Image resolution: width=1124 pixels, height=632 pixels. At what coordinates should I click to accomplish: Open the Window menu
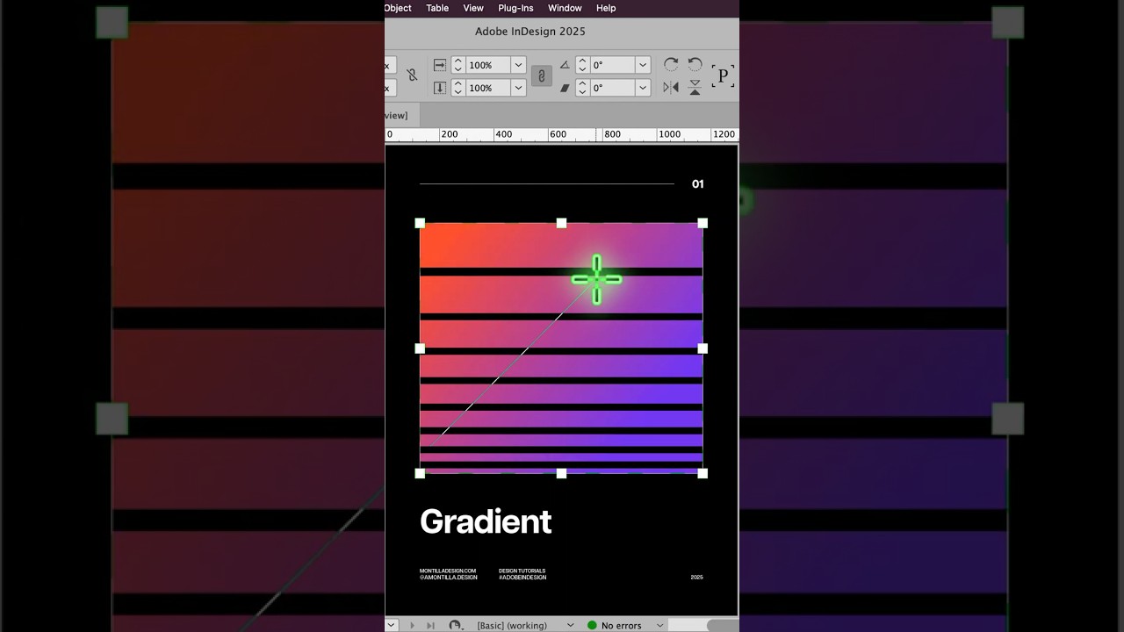pos(565,8)
